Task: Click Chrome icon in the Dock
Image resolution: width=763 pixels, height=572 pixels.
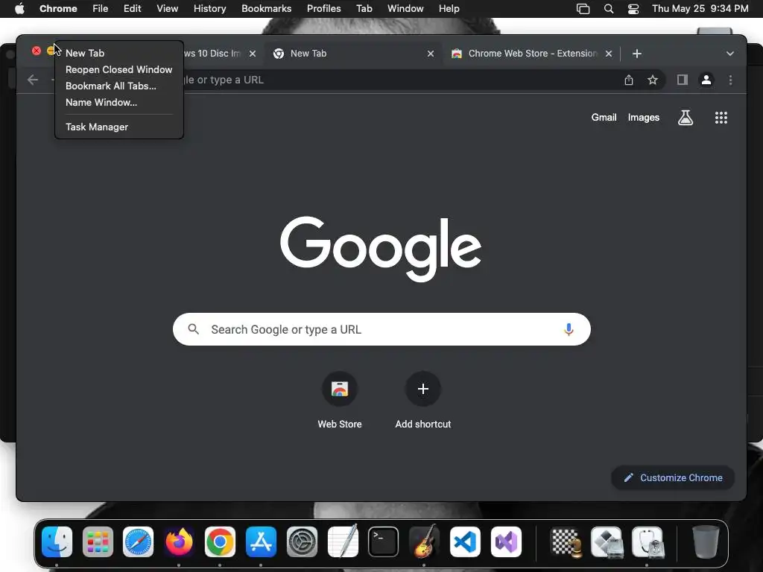Action: [x=220, y=542]
